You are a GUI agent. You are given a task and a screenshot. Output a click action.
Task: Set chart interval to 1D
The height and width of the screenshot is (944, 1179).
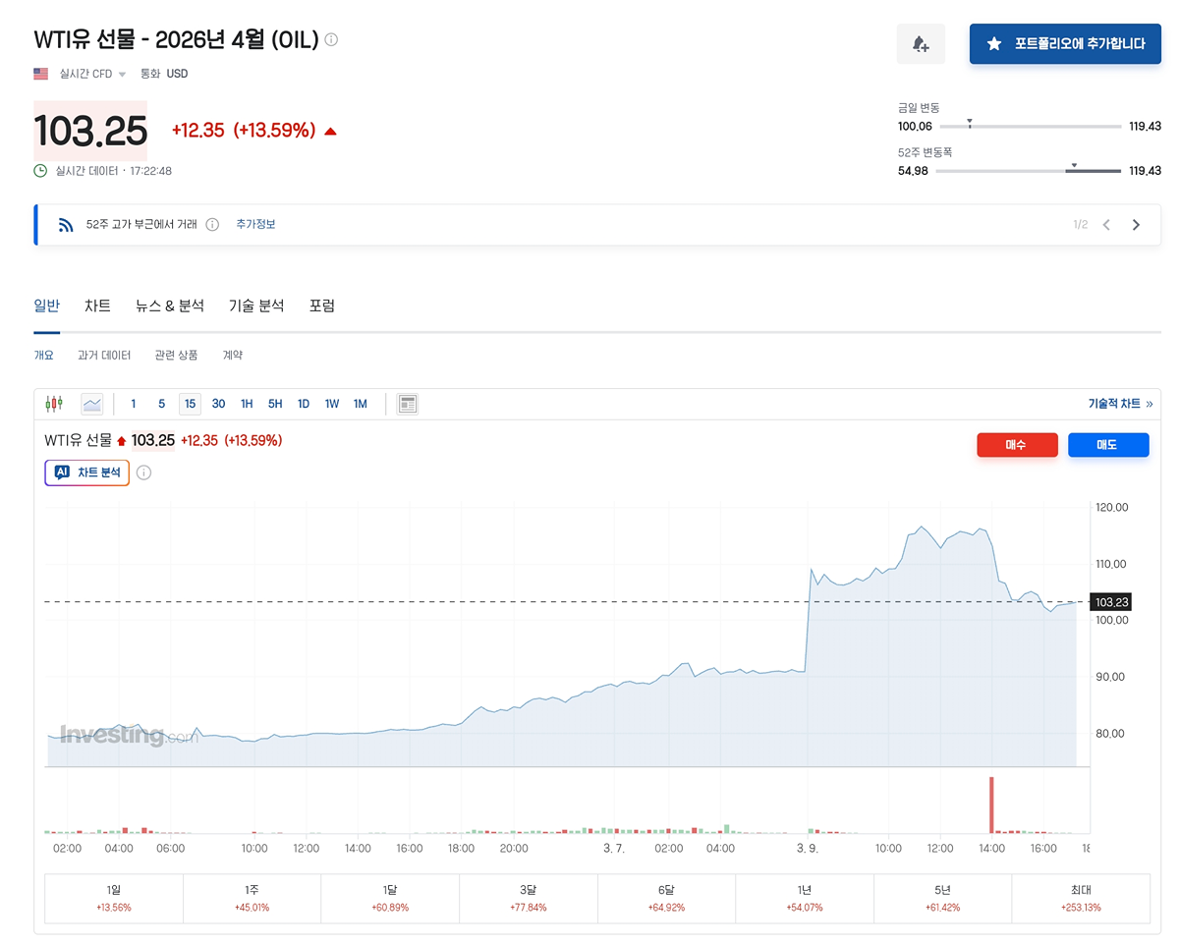(x=304, y=404)
